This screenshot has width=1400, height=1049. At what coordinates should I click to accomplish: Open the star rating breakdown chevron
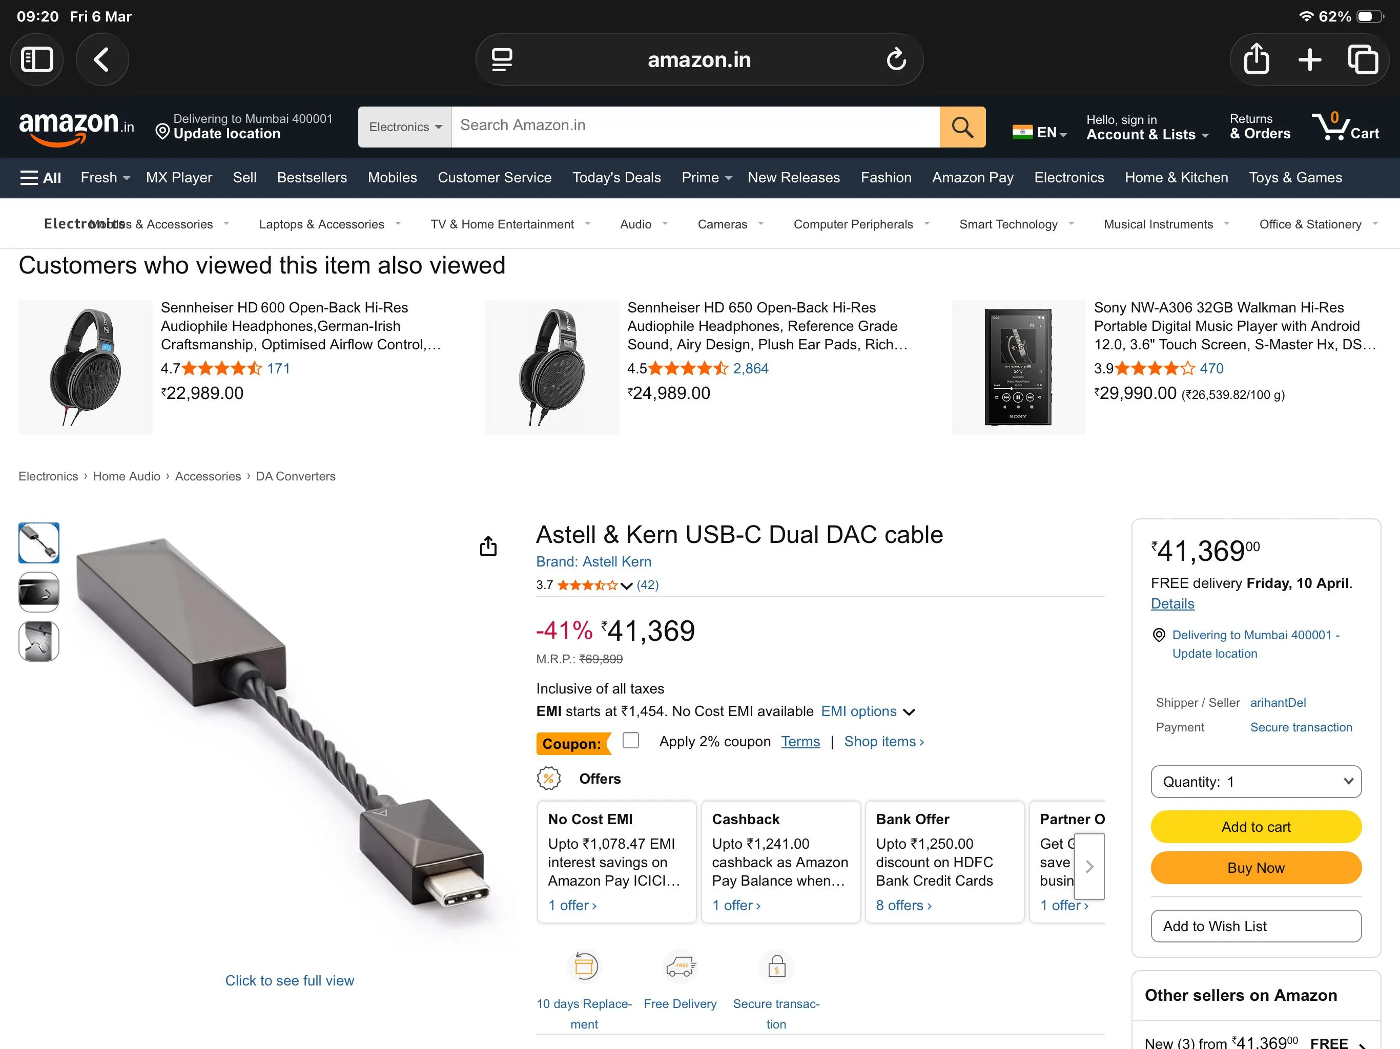point(627,586)
